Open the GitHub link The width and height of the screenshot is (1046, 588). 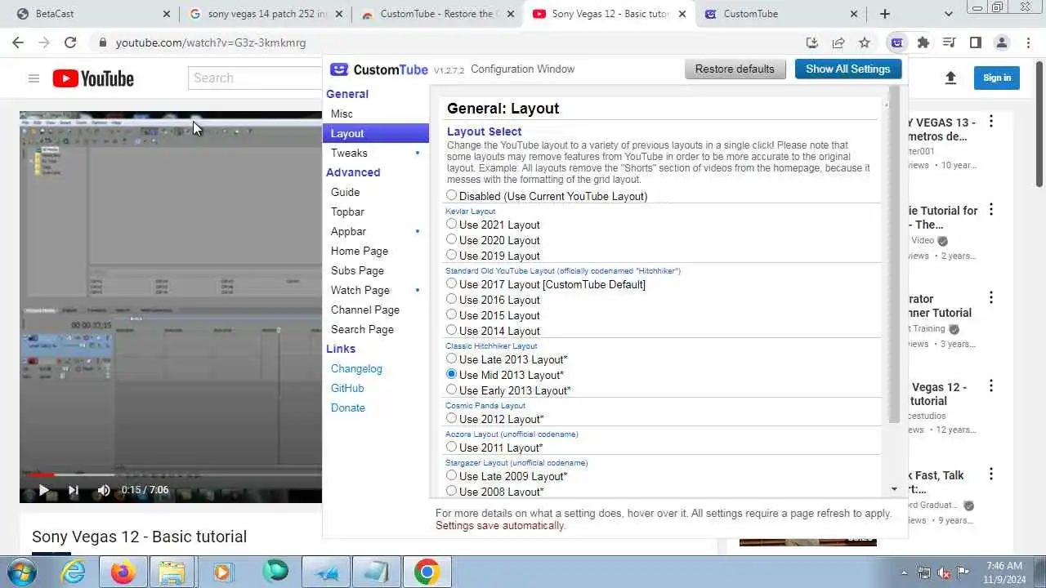347,388
